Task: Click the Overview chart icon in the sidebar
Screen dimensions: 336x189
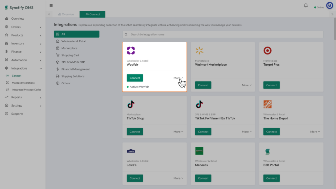Action: point(7,18)
